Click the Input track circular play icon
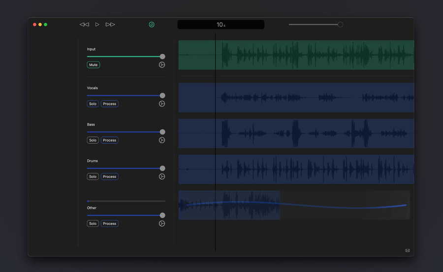The width and height of the screenshot is (443, 272). pyautogui.click(x=162, y=65)
